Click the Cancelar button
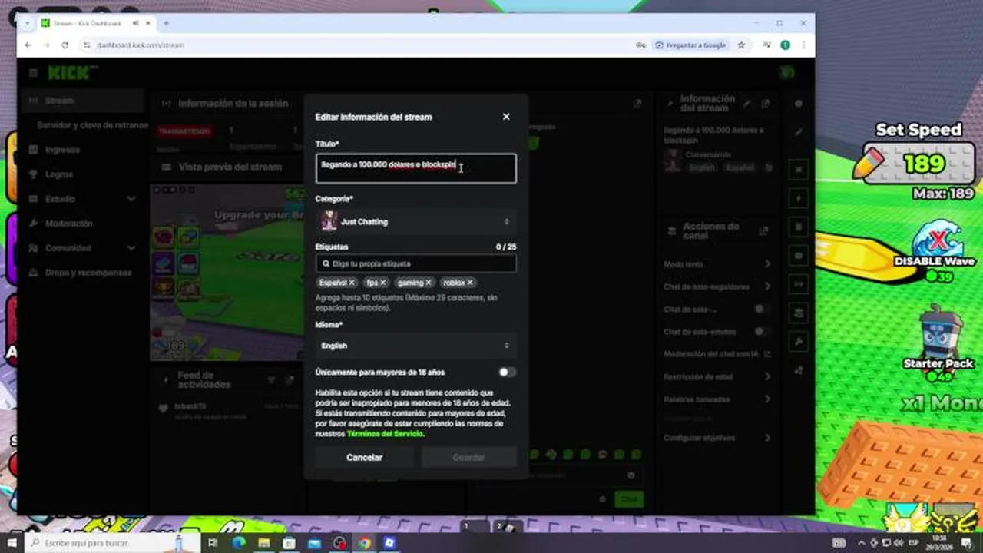The image size is (983, 553). (x=364, y=457)
